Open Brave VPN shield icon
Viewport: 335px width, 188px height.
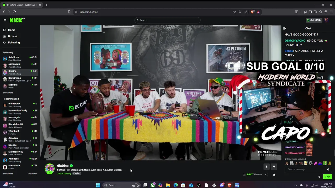326,12
